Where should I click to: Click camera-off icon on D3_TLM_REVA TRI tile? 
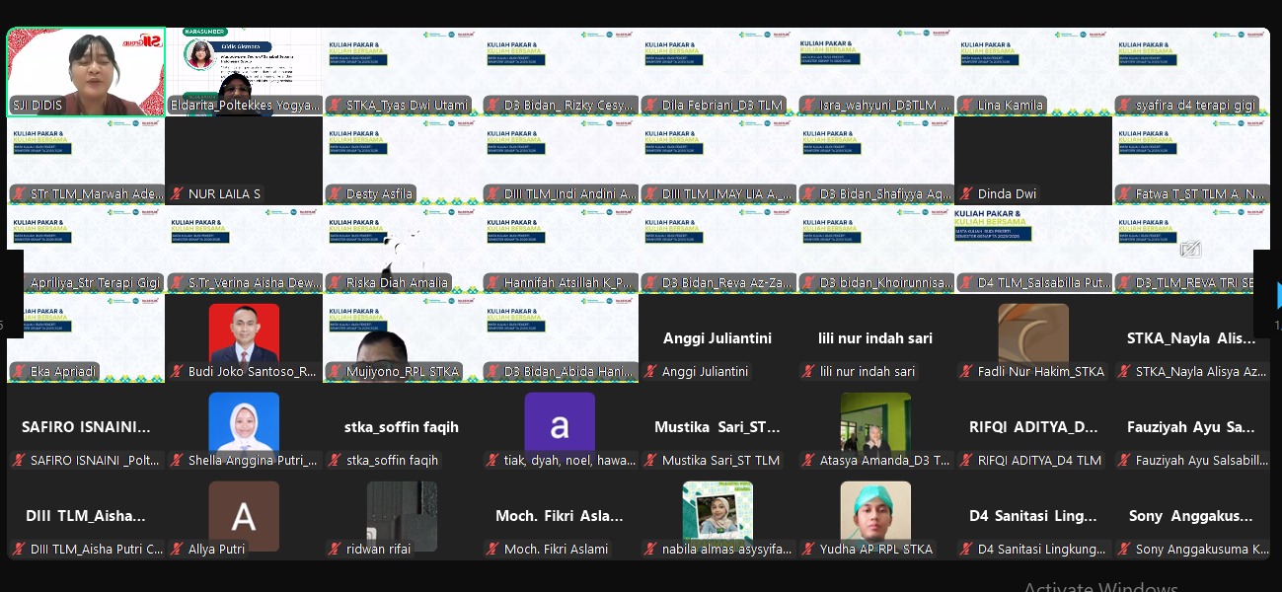(x=1190, y=250)
